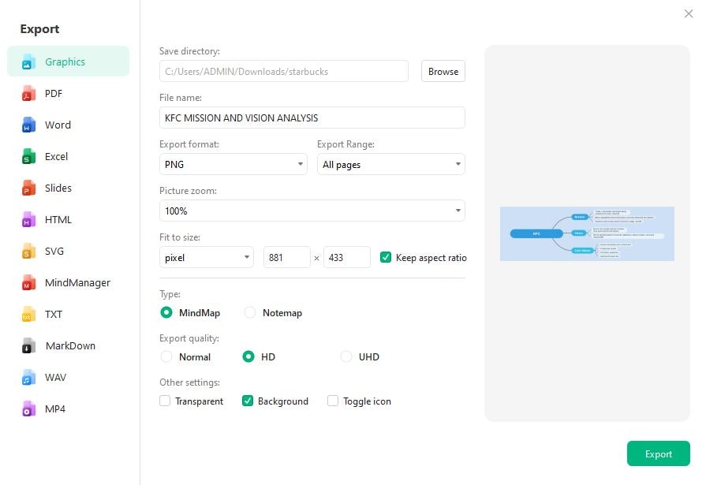The image size is (706, 485).
Task: Choose UHD export quality
Action: [x=346, y=356]
